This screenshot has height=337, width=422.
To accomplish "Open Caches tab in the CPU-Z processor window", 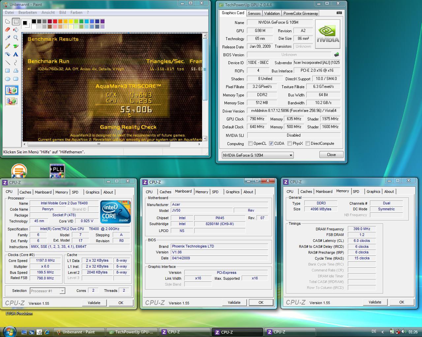I will [x=25, y=192].
